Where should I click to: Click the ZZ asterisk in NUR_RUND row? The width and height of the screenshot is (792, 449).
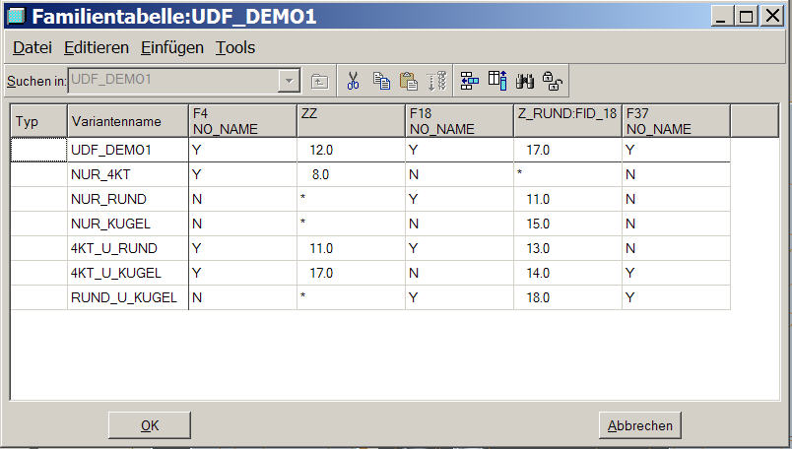351,199
